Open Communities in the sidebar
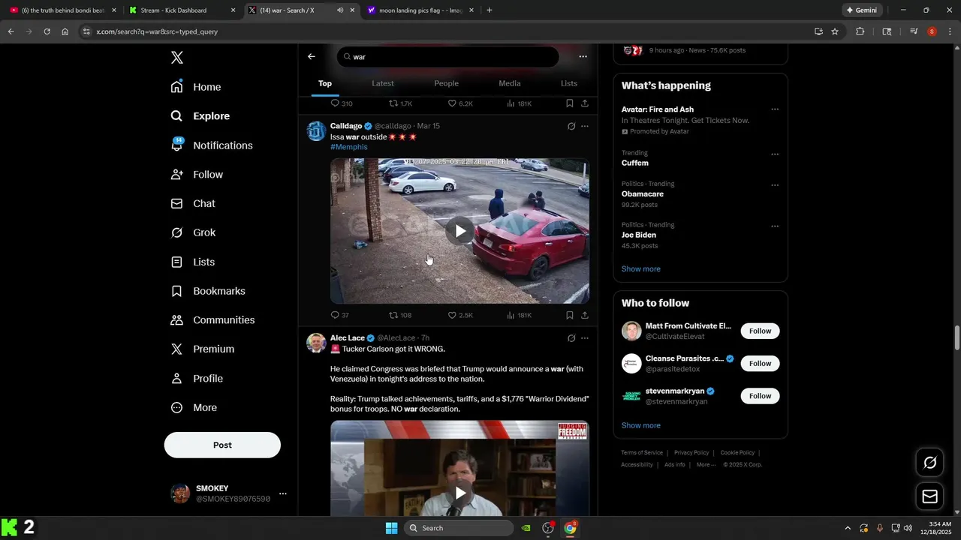 212,320
